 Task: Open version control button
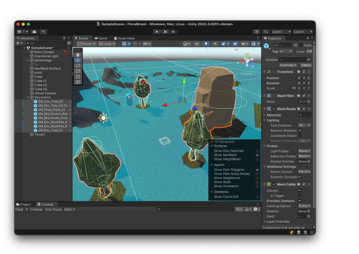pos(43,31)
